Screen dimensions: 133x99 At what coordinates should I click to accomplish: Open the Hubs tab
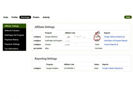click(6, 17)
